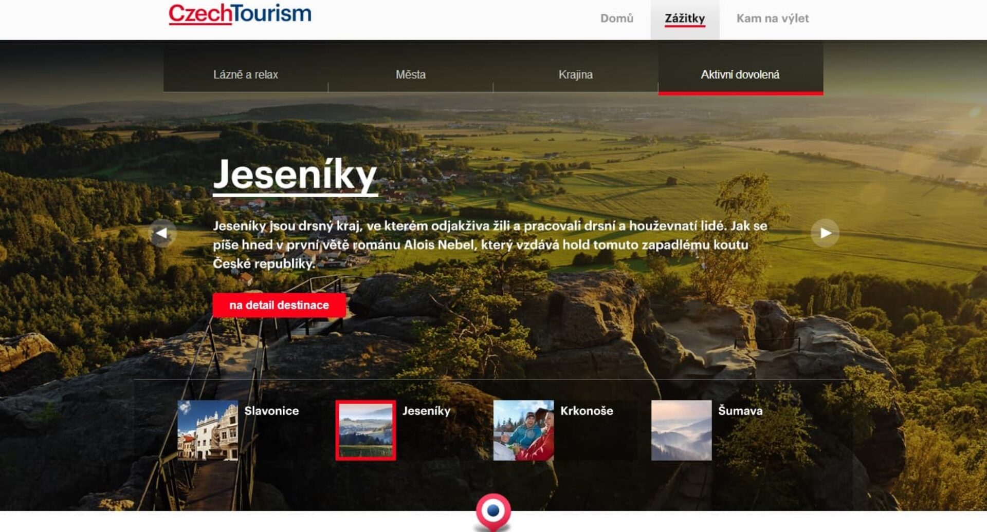Open the Jeseníky heading link
987x532 pixels.
click(x=295, y=176)
